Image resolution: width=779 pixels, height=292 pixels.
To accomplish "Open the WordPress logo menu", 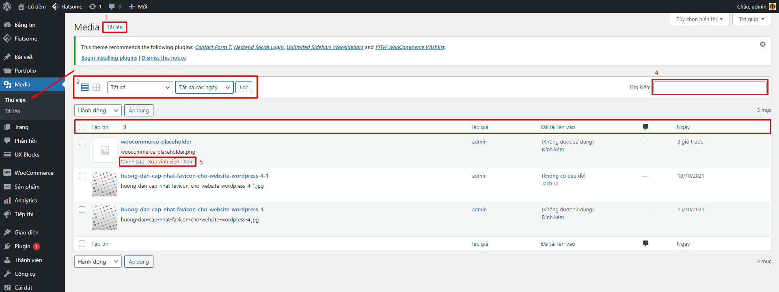I will coord(7,6).
